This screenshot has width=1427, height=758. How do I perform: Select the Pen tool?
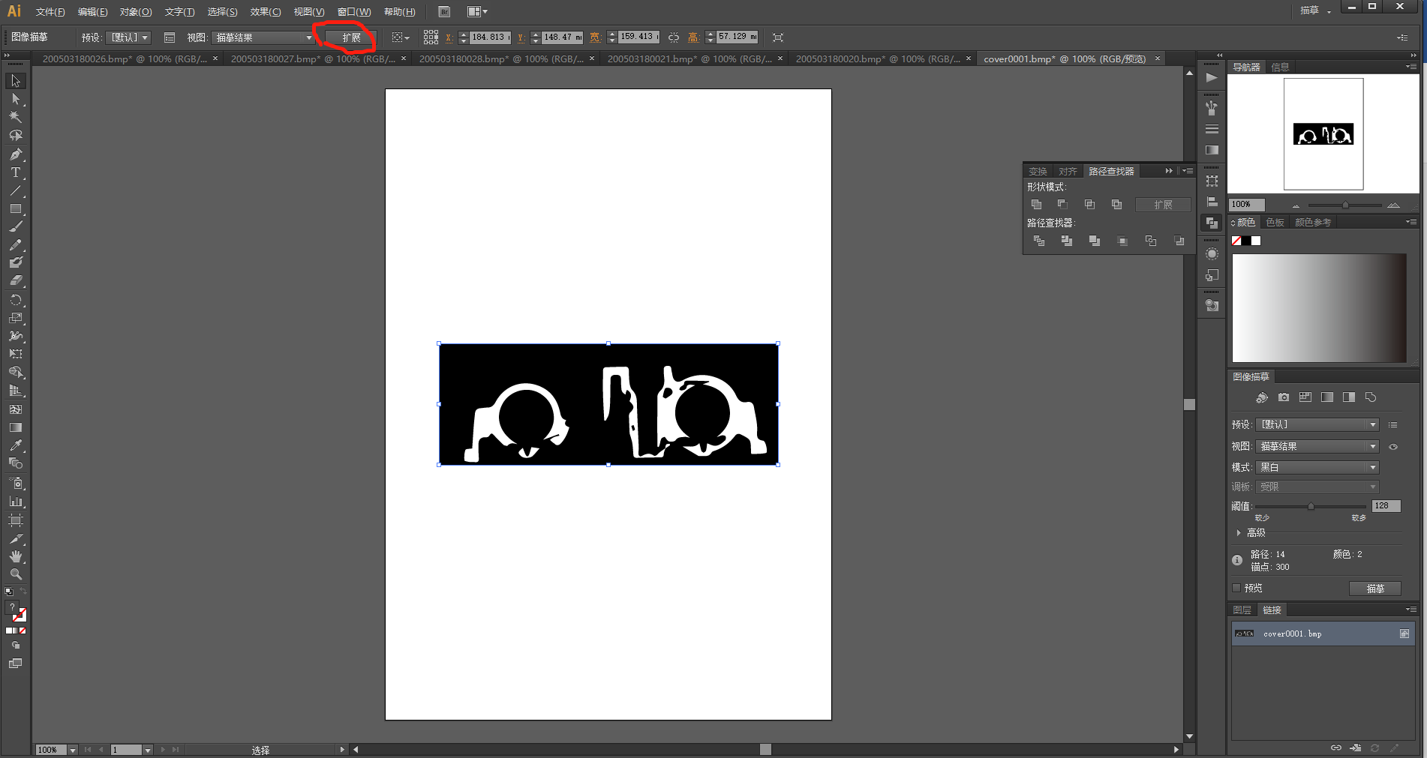(16, 154)
